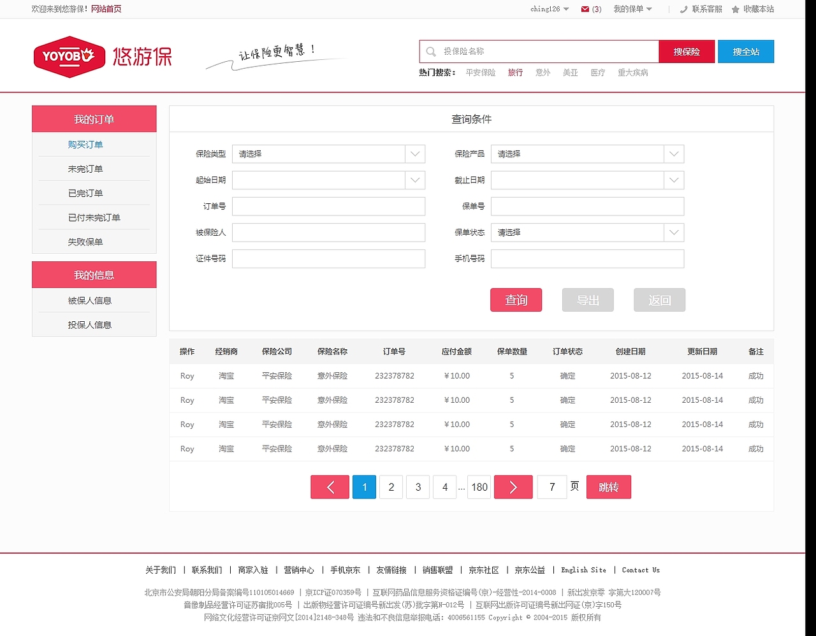This screenshot has height=636, width=816.
Task: Select page 2 in pagination
Action: pos(391,488)
